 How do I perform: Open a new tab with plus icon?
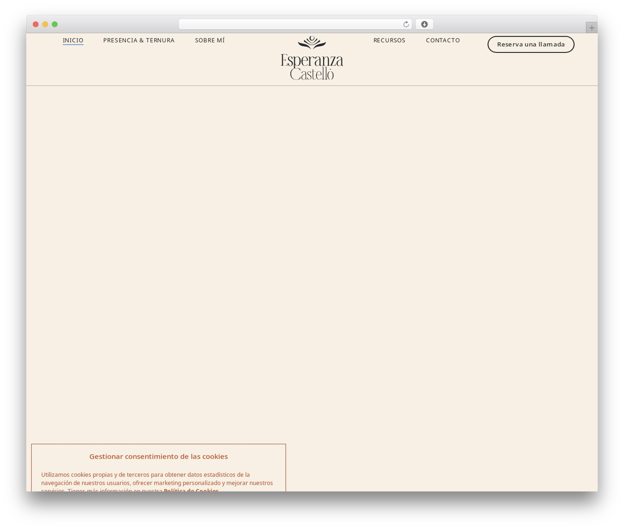tap(591, 28)
